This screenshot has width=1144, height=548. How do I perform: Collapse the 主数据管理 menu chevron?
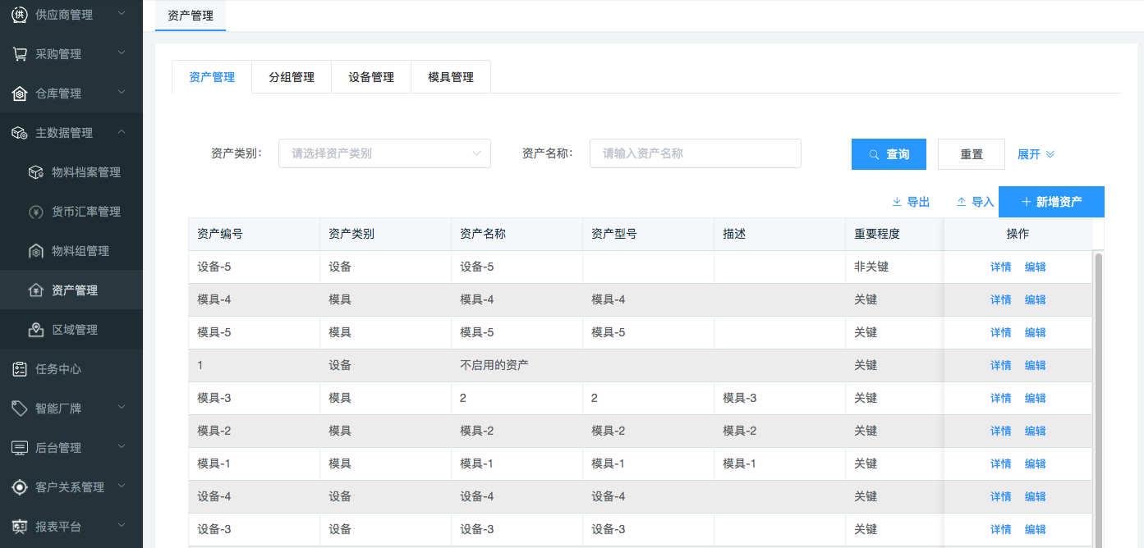pyautogui.click(x=122, y=132)
